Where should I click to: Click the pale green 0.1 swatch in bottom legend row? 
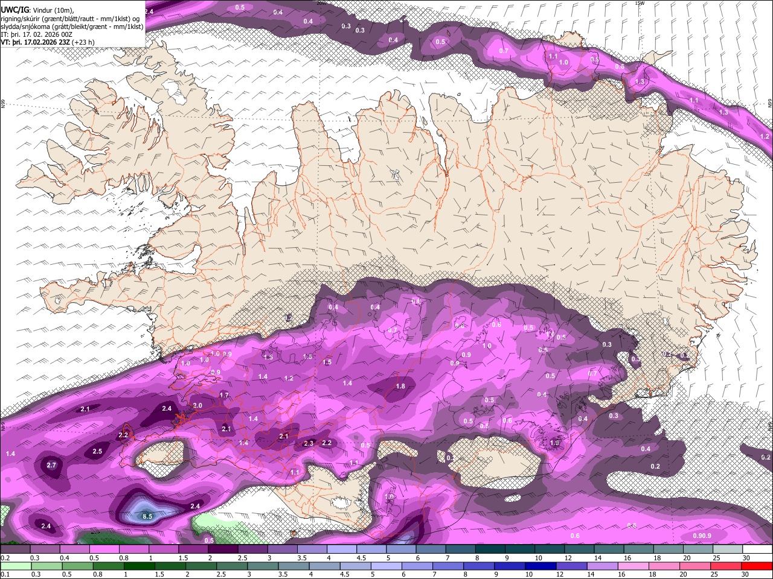pyautogui.click(x=16, y=566)
